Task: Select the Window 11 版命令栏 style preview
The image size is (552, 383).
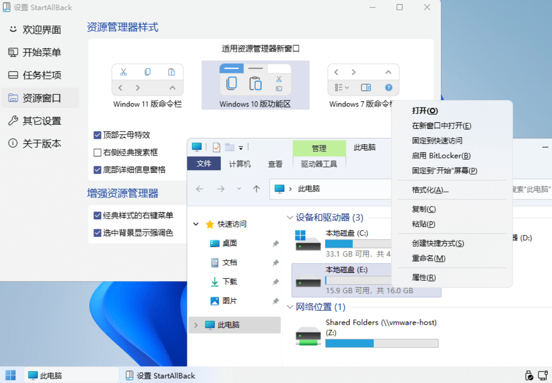Action: 147,79
